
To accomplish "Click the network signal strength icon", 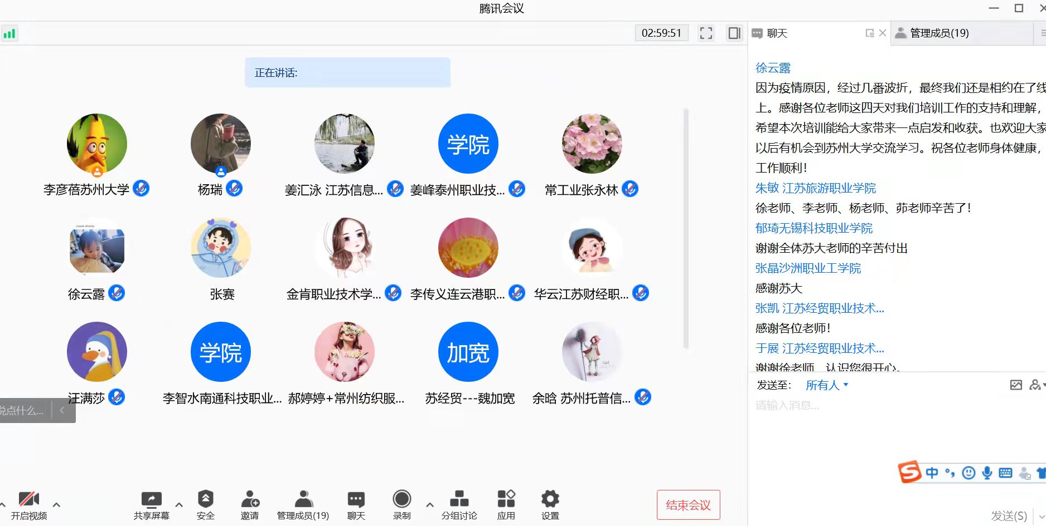I will coord(9,34).
